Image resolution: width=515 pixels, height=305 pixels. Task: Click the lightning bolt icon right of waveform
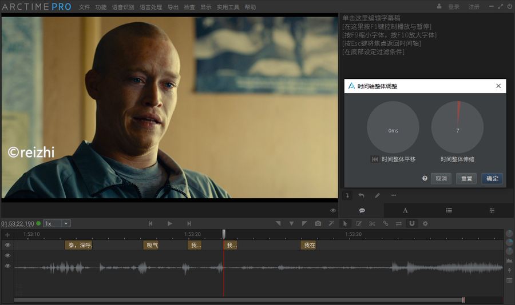pos(509,271)
